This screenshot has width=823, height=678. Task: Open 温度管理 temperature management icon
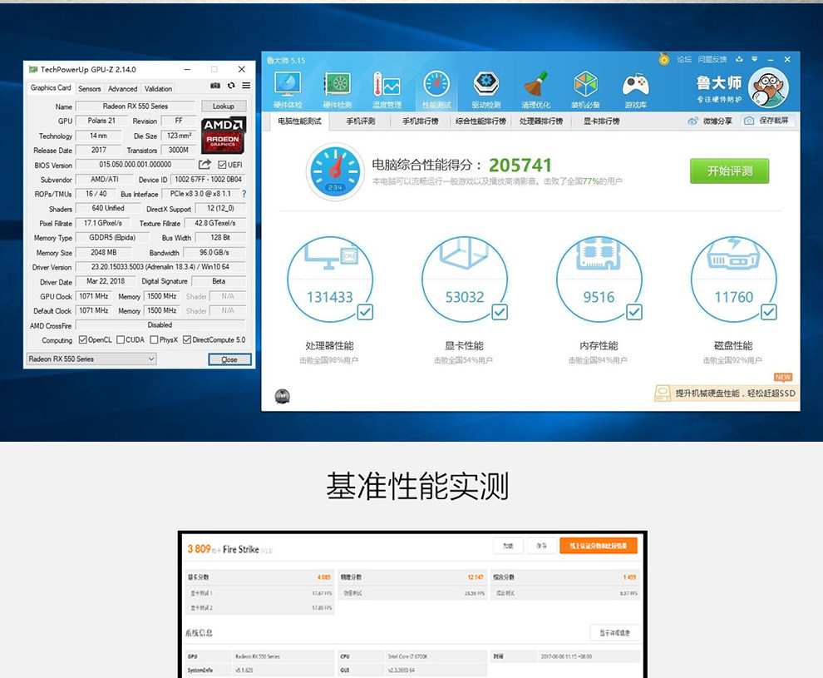387,91
